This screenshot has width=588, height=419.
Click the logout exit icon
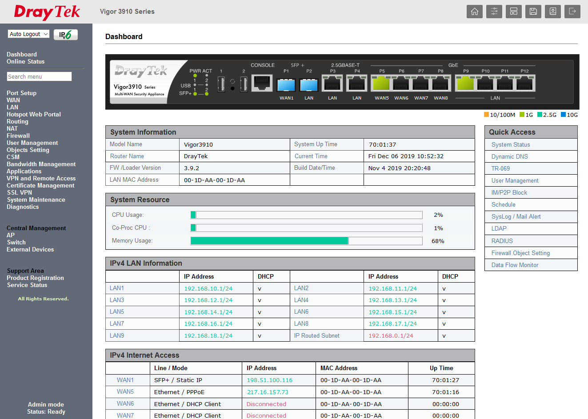point(572,12)
